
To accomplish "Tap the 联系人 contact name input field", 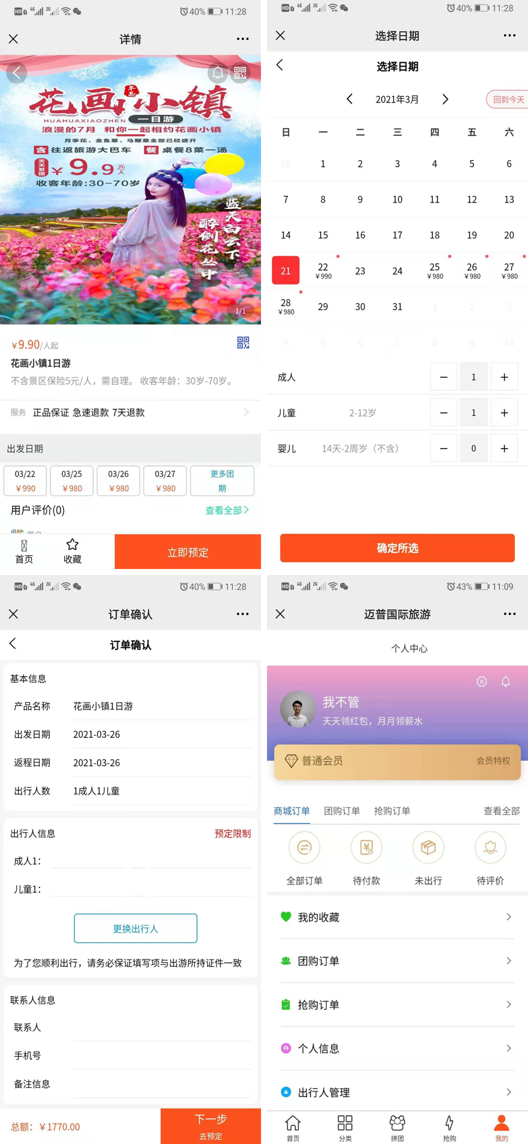I will [x=160, y=1027].
